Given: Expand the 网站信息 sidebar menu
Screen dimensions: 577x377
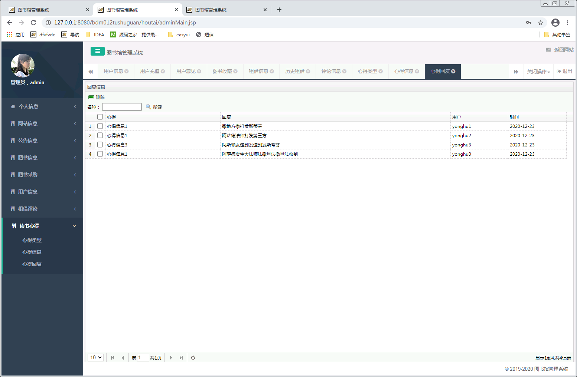Looking at the screenshot, I should coord(42,123).
